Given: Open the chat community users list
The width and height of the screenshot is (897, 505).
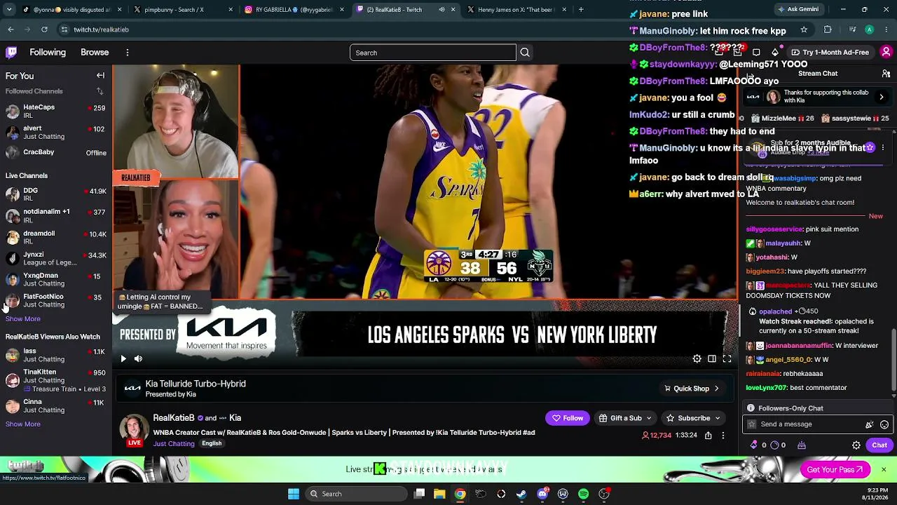Looking at the screenshot, I should tap(886, 74).
